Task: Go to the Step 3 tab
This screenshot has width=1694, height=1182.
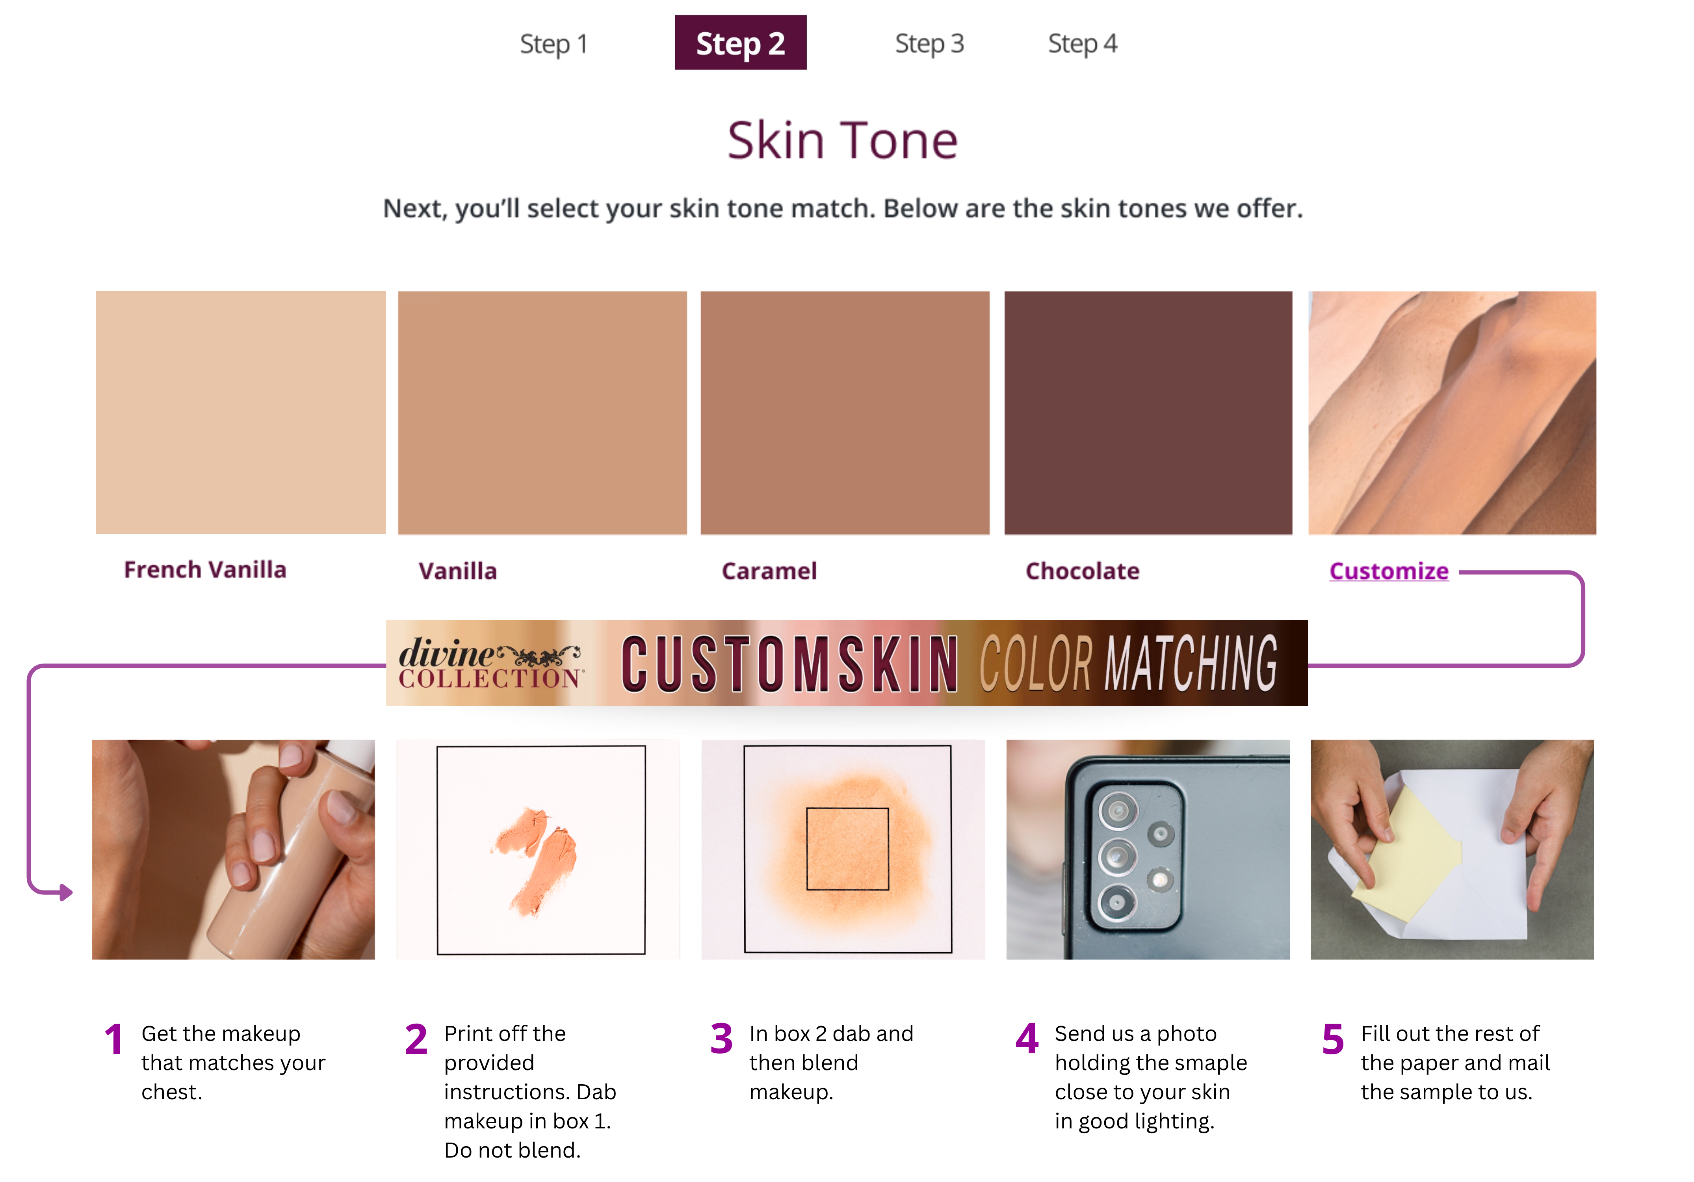Action: click(929, 43)
